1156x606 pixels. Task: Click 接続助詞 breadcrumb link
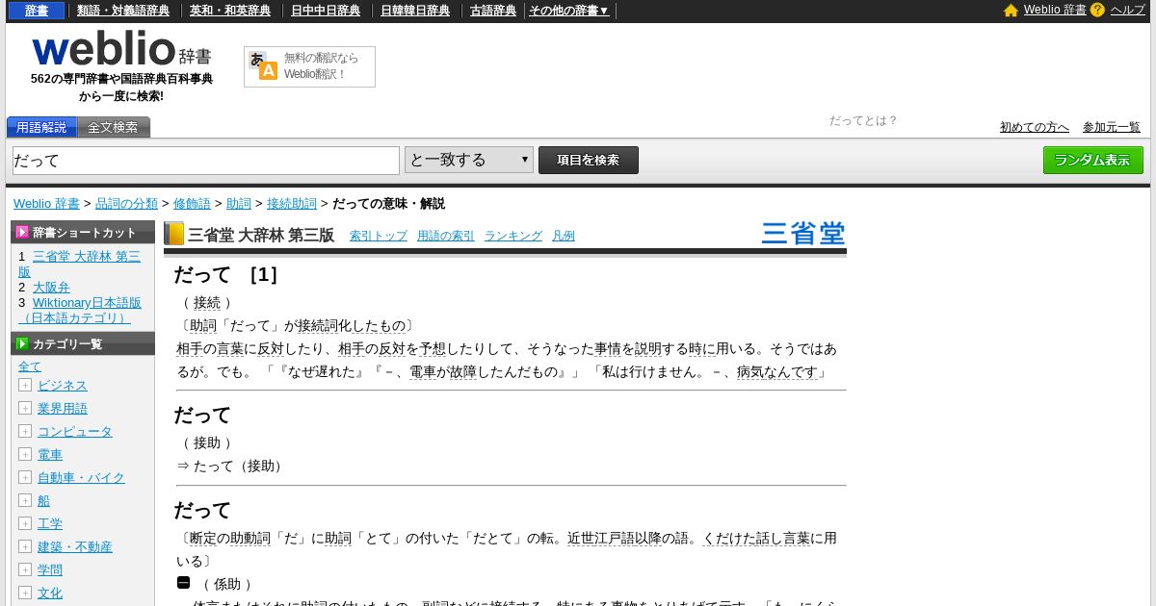pyautogui.click(x=292, y=204)
